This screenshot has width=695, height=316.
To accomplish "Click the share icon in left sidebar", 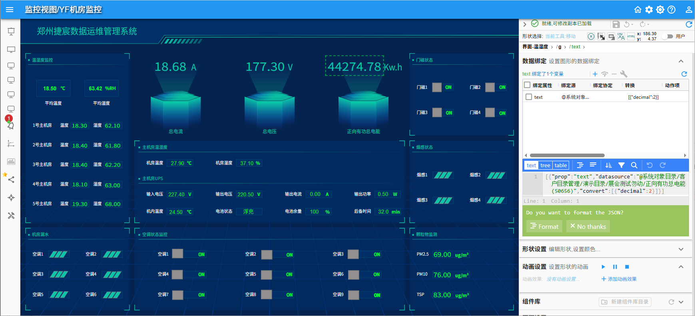I will click(11, 180).
